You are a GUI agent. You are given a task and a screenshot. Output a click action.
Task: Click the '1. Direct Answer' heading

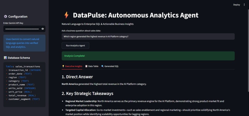coord(77,77)
